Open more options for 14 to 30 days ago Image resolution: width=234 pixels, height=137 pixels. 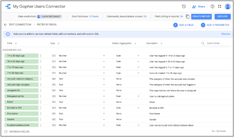click(x=41, y=56)
